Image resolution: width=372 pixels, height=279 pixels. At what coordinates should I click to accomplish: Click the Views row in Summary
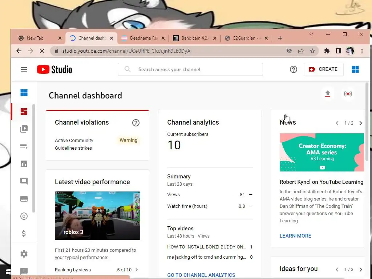pyautogui.click(x=210, y=195)
